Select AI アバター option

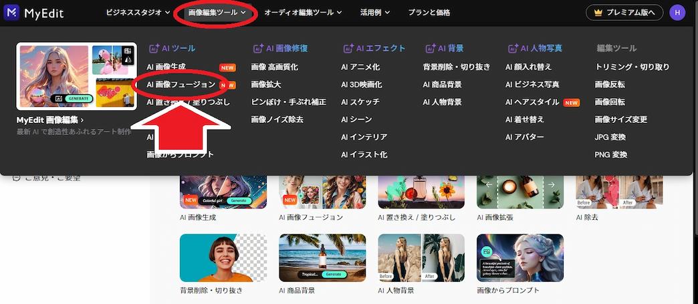tap(524, 137)
